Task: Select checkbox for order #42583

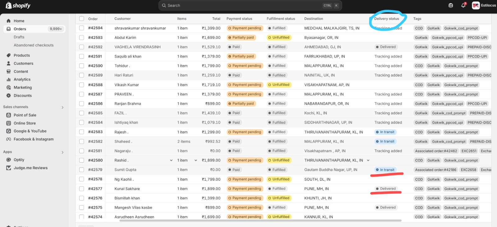Action: pos(81,132)
